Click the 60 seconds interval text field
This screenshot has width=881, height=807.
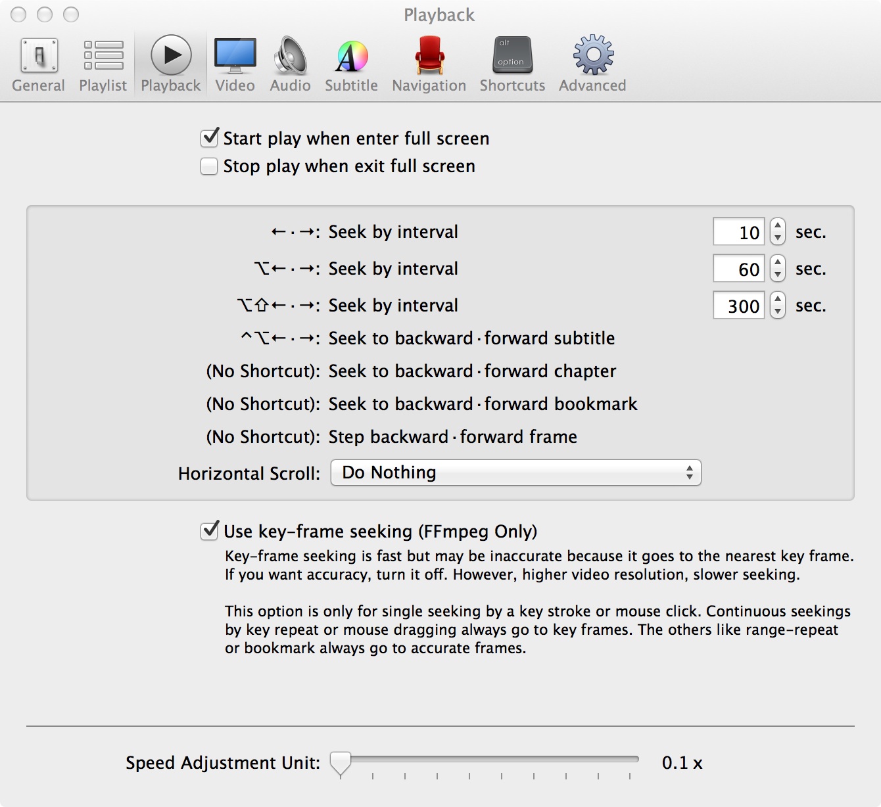[x=739, y=269]
